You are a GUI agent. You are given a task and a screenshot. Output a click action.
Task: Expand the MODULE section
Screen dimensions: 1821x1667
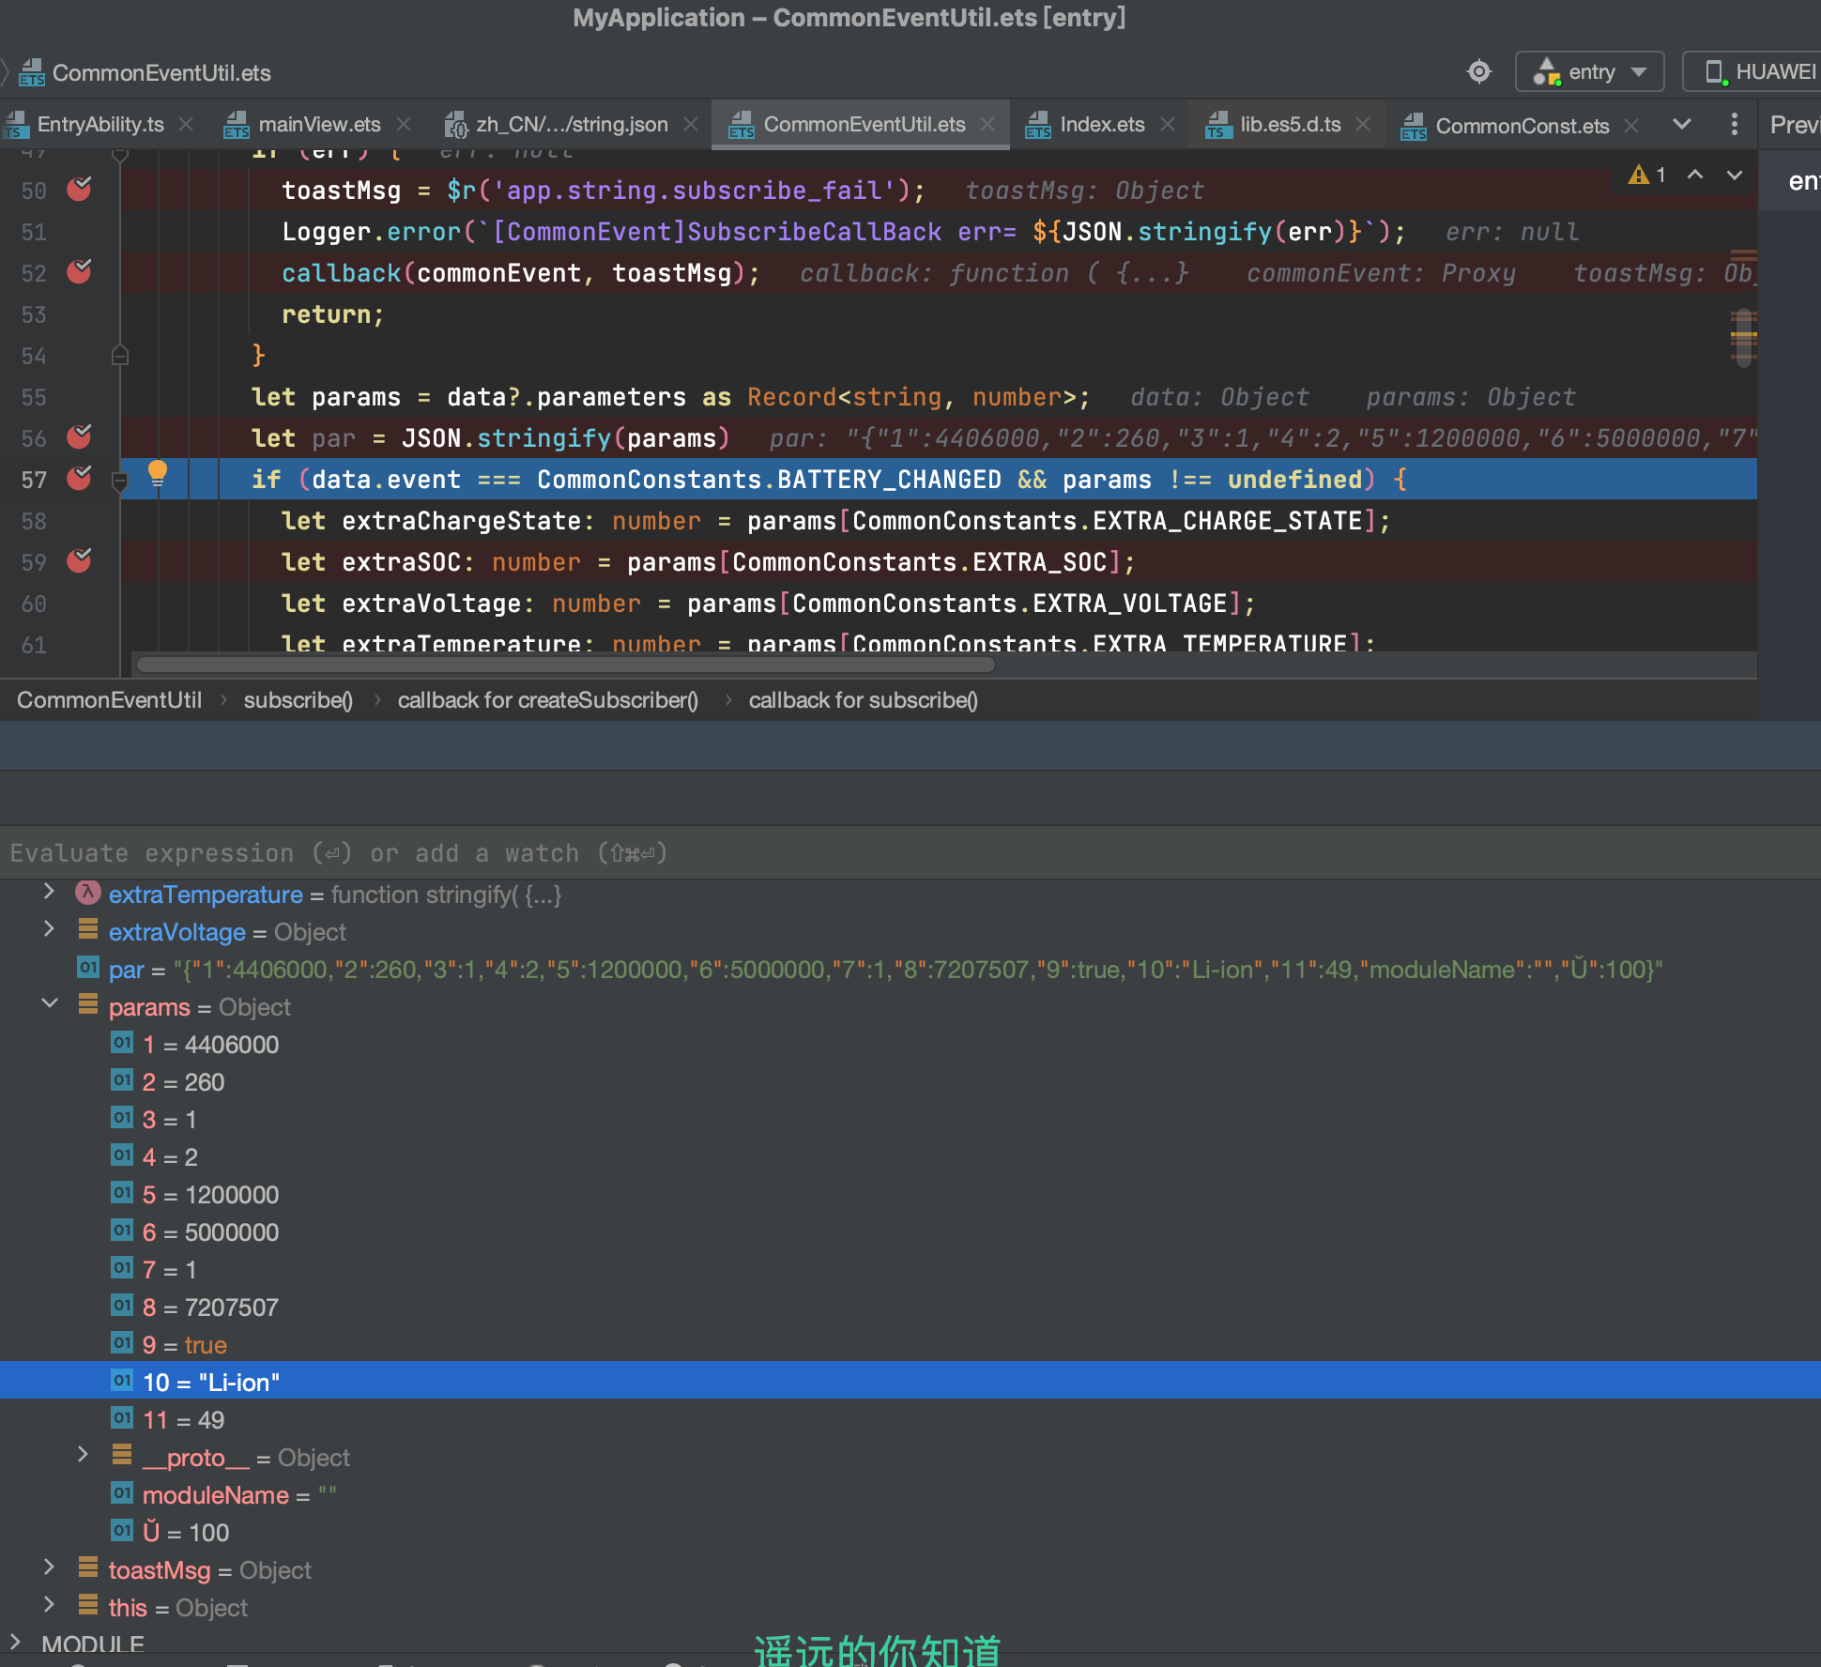pyautogui.click(x=15, y=1642)
